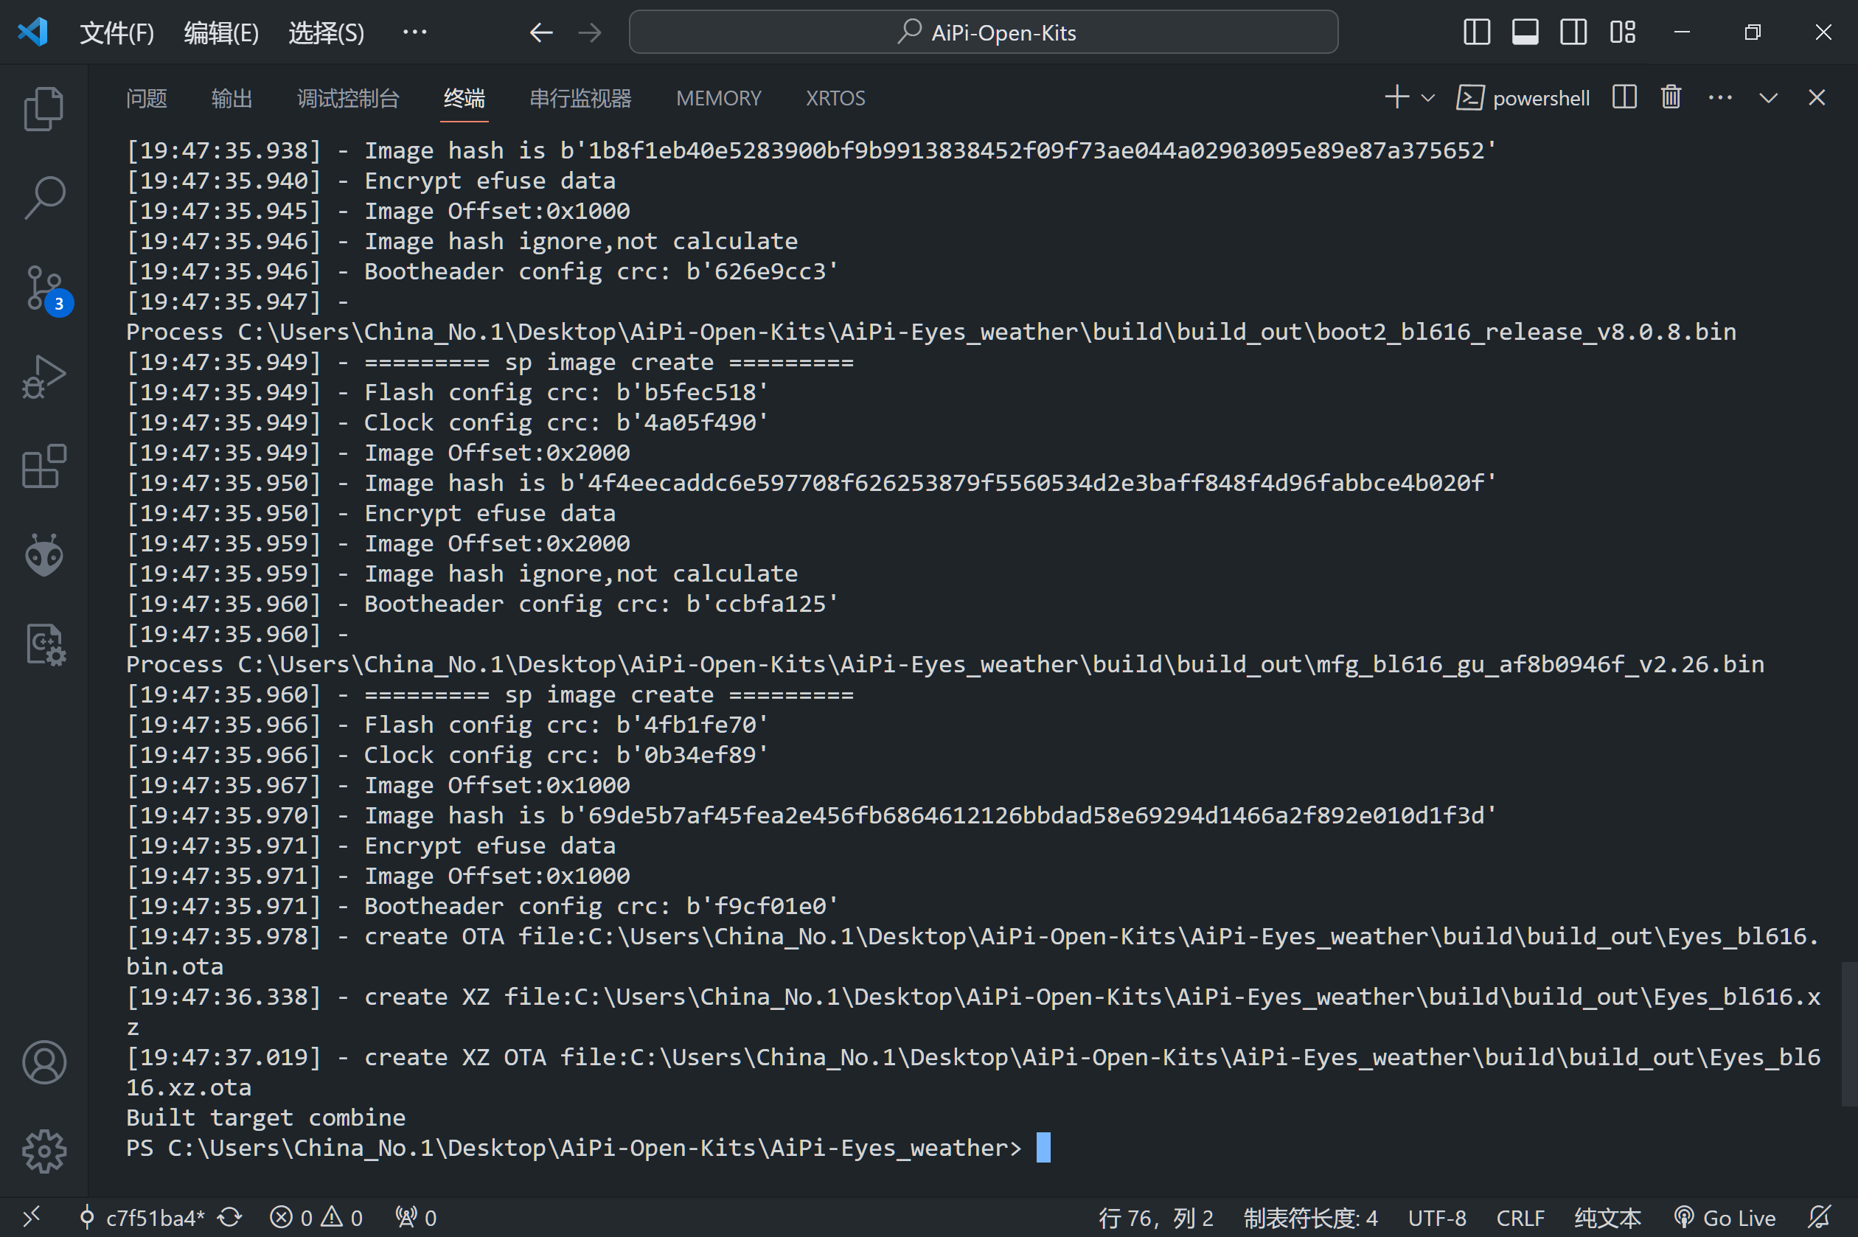The image size is (1858, 1237).
Task: Open the 编辑(E) menu
Action: point(221,33)
